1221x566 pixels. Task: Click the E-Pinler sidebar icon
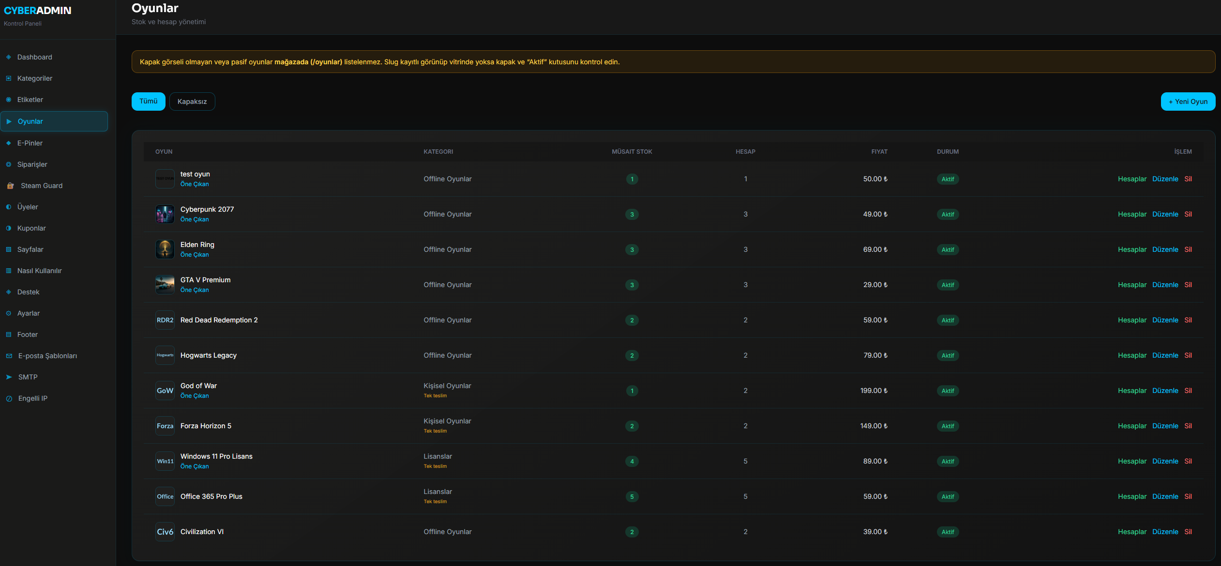(9, 143)
